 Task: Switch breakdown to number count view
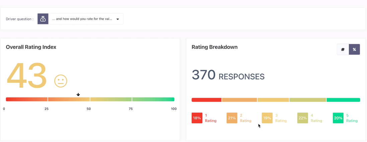(x=343, y=49)
